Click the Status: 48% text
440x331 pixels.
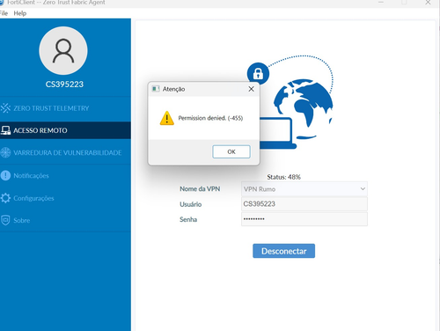point(283,177)
